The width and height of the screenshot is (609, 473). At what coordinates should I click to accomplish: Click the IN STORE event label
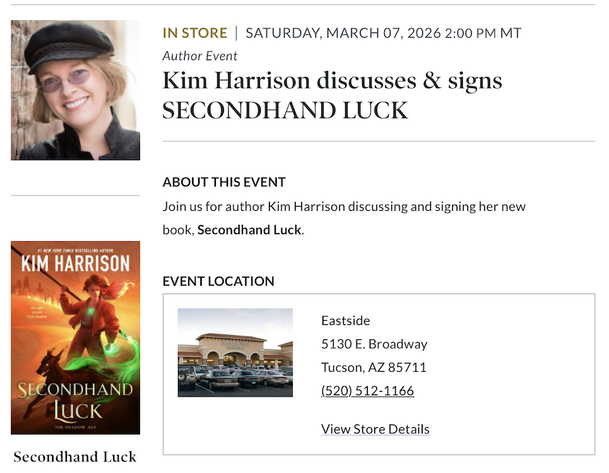click(194, 32)
